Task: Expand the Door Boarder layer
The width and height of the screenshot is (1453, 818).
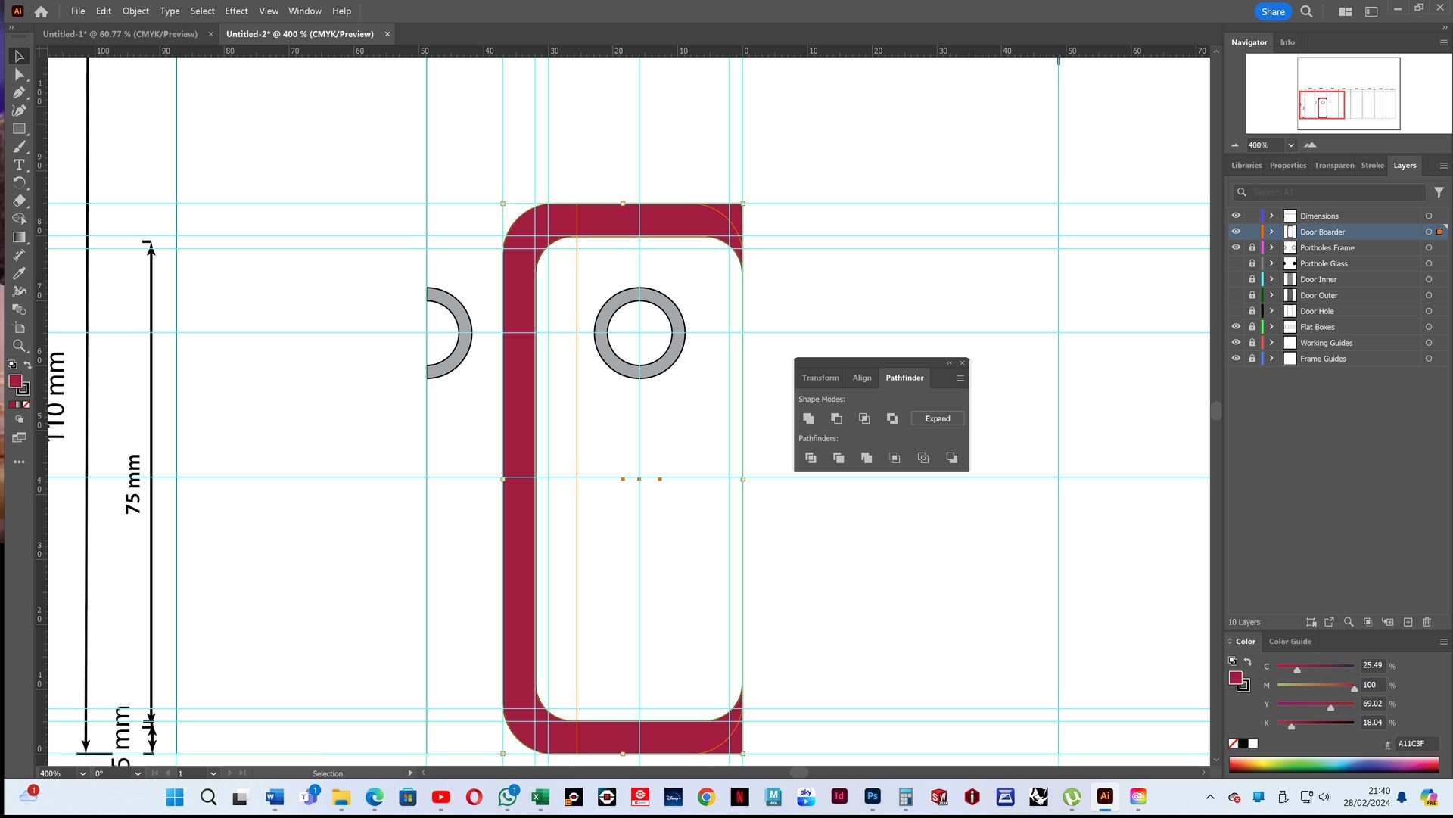Action: pyautogui.click(x=1271, y=232)
